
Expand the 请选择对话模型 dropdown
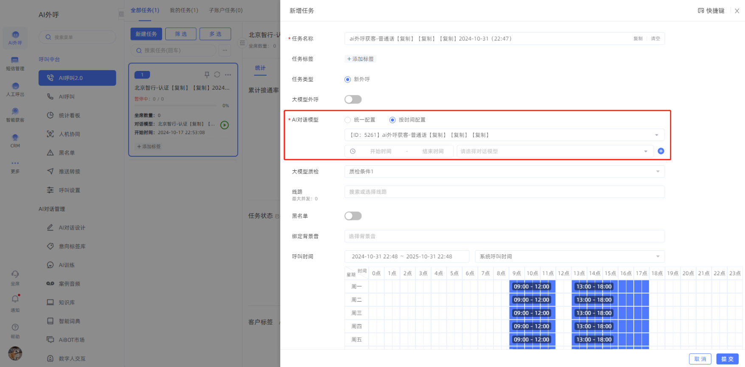click(x=554, y=151)
